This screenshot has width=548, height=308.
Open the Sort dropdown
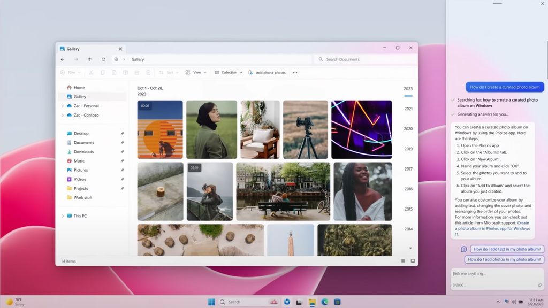tap(169, 72)
